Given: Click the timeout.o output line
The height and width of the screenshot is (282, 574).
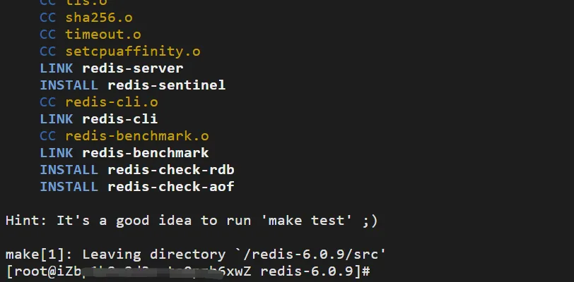Looking at the screenshot, I should pos(90,35).
